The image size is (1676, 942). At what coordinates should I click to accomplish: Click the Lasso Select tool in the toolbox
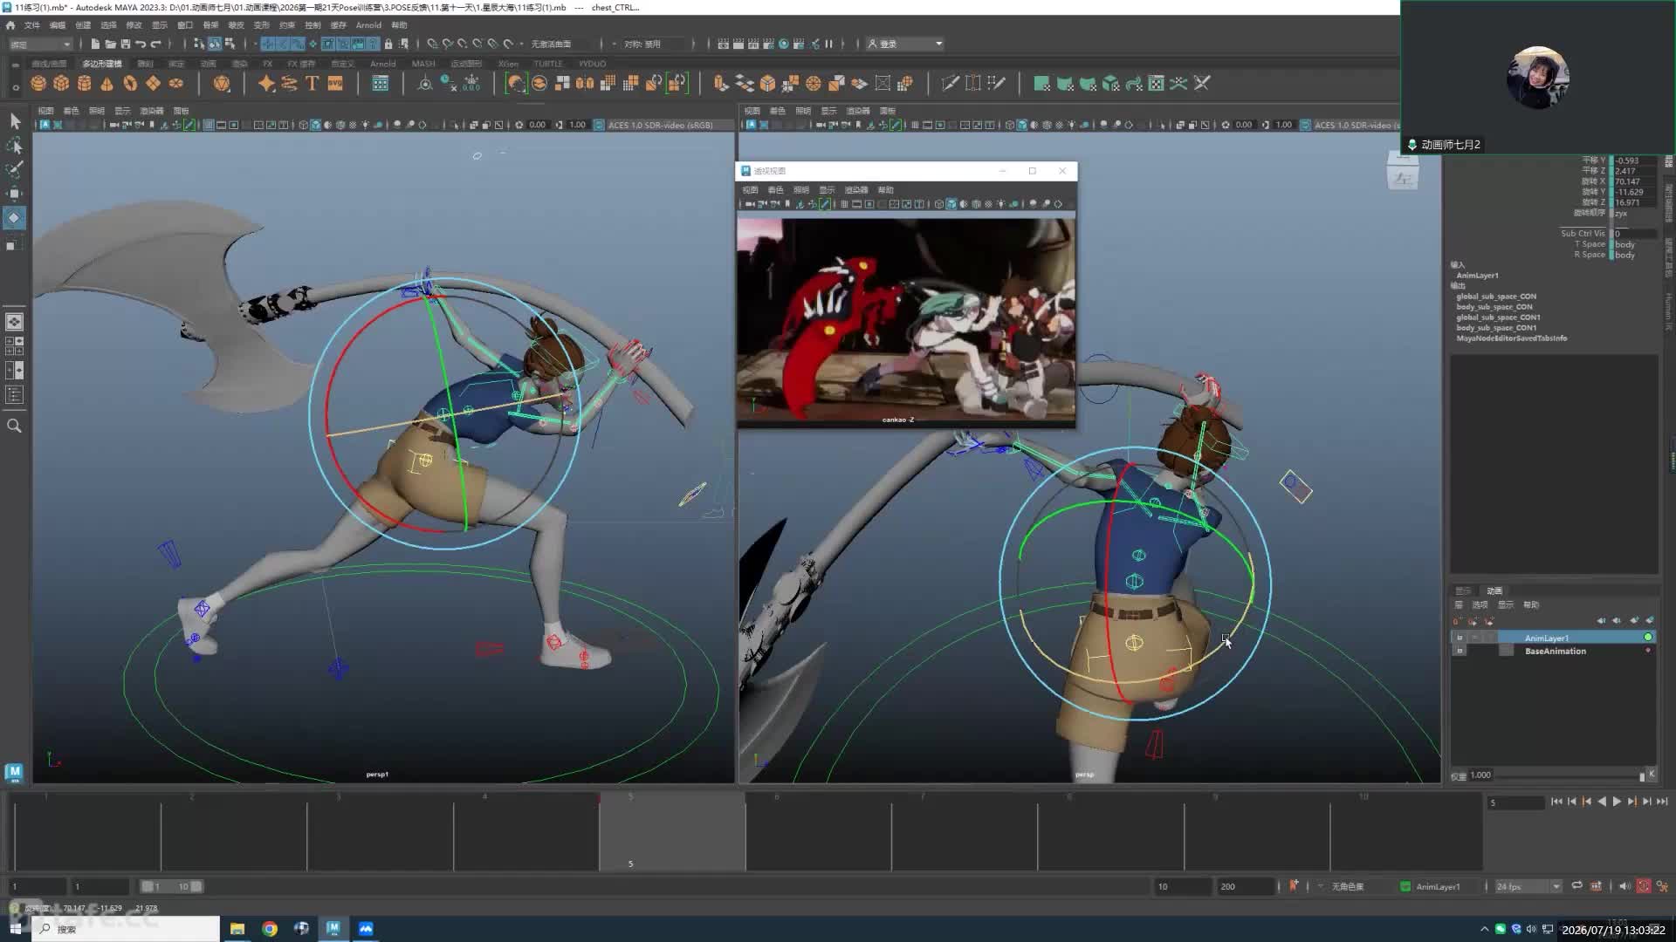[15, 145]
